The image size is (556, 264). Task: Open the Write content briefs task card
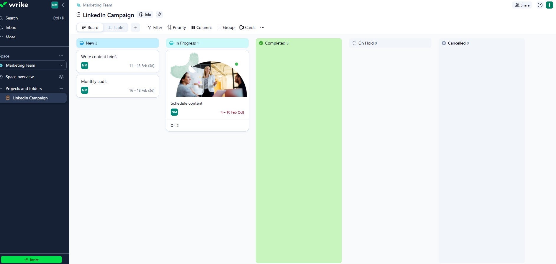coord(117,57)
